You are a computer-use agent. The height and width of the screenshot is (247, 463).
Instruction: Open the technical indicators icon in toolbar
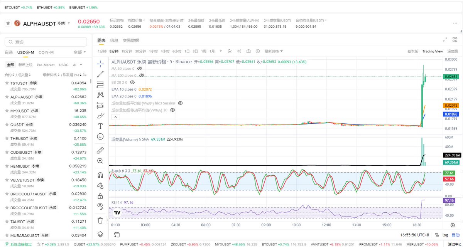pyautogui.click(x=230, y=51)
